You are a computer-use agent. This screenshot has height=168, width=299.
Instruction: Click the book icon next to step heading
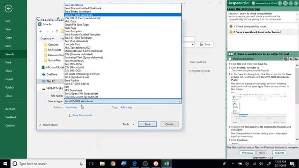230,54
